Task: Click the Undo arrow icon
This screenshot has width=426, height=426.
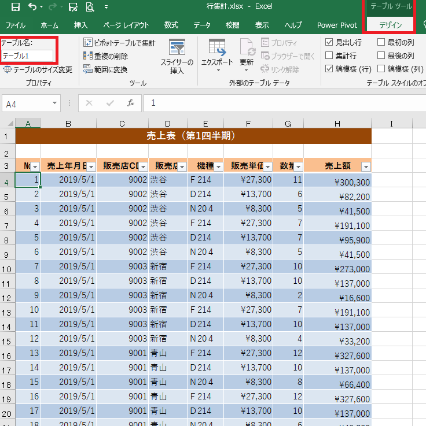Action: tap(32, 6)
